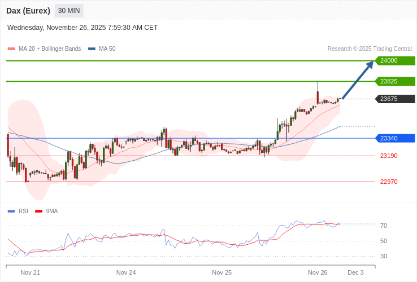The height and width of the screenshot is (282, 417).
Task: Click the '9MA' legend label
Action: [52, 211]
